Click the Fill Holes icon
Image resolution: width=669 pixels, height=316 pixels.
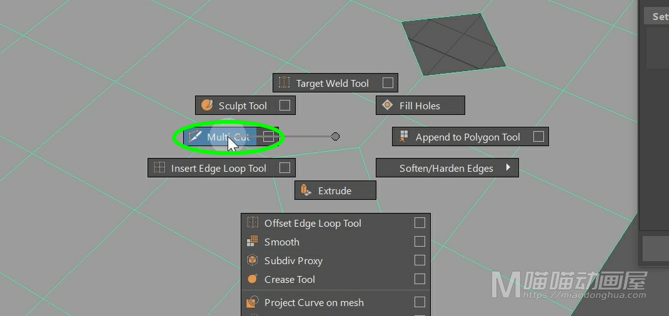point(388,106)
